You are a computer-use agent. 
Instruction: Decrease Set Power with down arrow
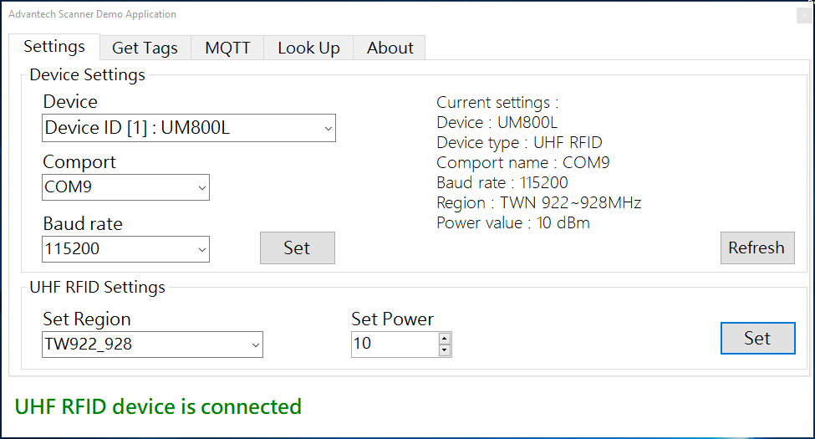445,350
